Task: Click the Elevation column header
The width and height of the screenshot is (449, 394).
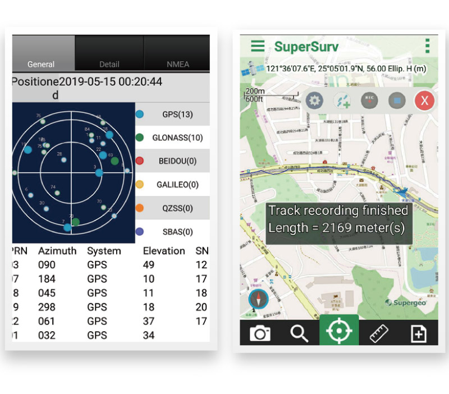Action: click(x=164, y=251)
